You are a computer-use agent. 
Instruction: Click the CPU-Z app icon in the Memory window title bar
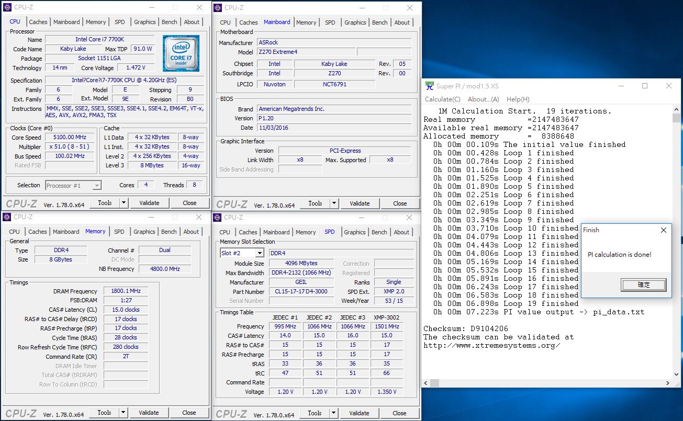pyautogui.click(x=7, y=217)
